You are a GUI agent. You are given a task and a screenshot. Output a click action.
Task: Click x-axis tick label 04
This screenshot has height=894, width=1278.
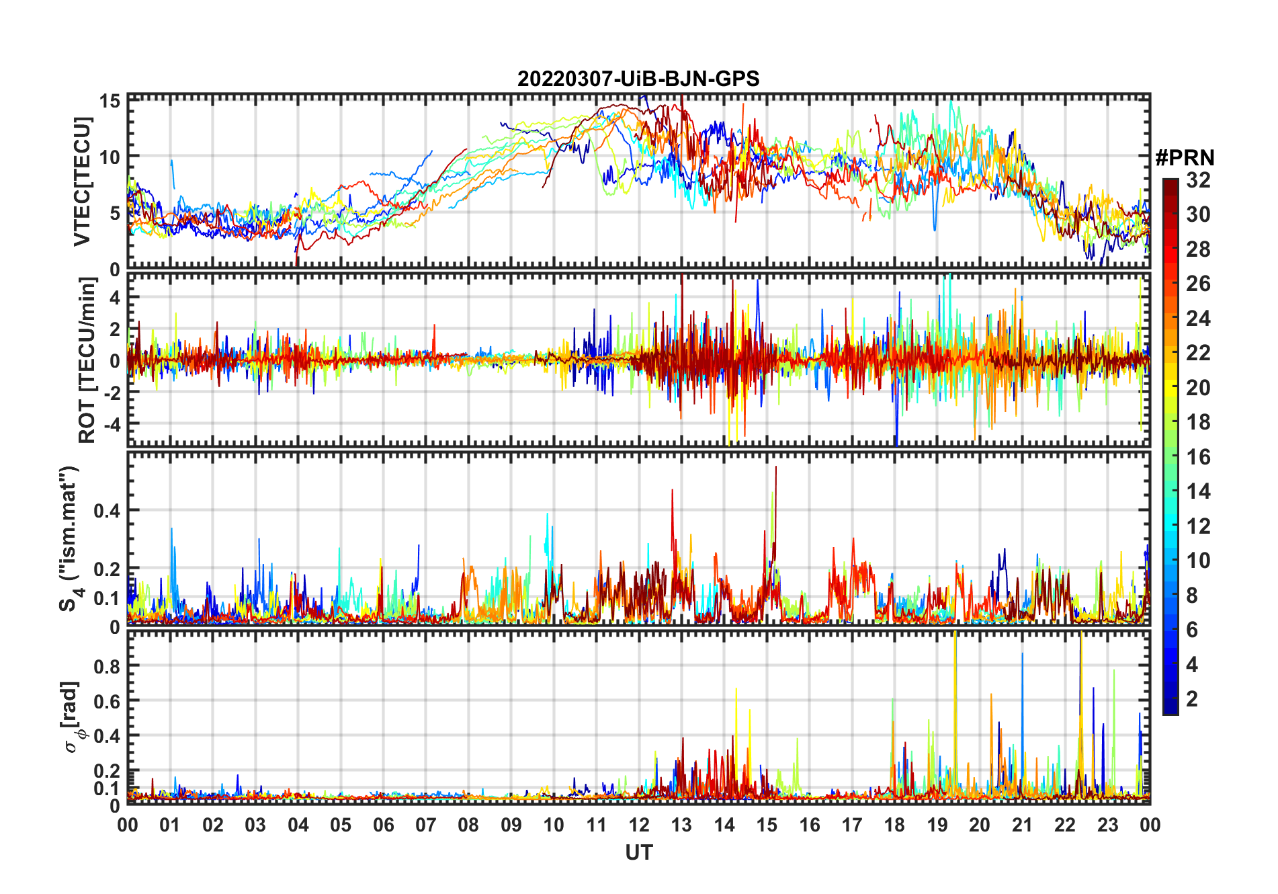pyautogui.click(x=298, y=825)
